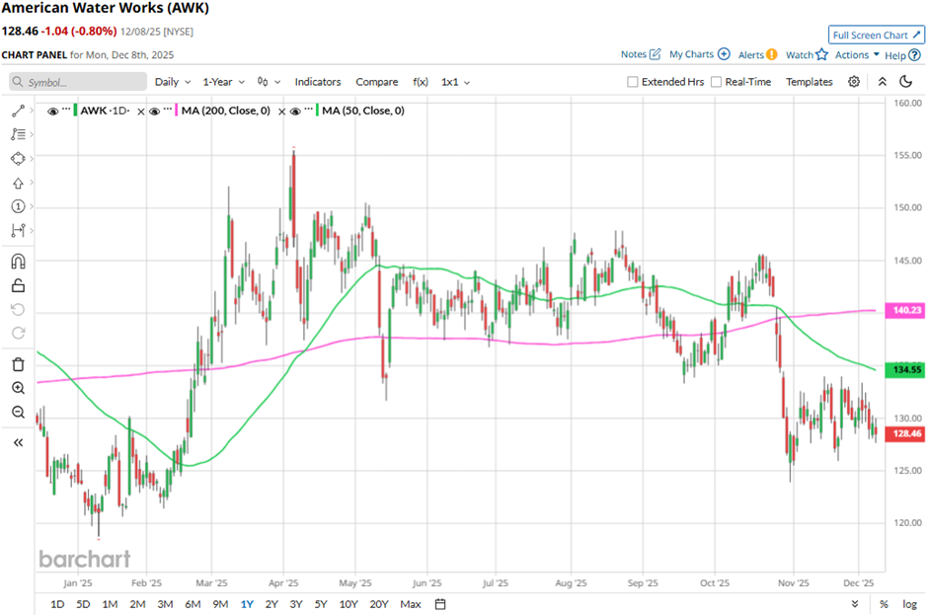
Task: Select the magnet snap tool
Action: click(x=18, y=262)
